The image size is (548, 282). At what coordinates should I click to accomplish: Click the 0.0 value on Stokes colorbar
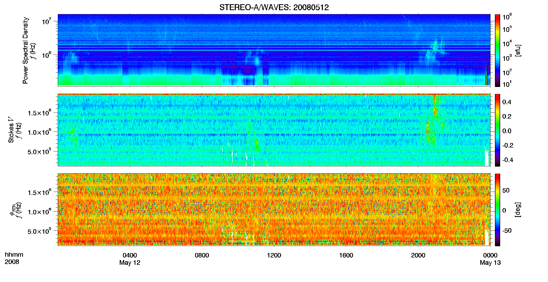point(507,131)
